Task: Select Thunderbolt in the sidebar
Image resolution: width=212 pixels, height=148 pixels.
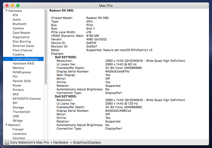Action: 21,112
